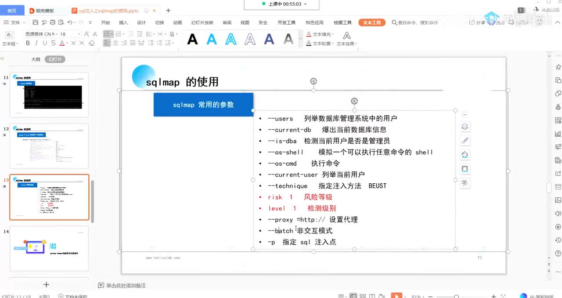This screenshot has width=562, height=298.
Task: Open the 文本填充 text fill dropdown
Action: (x=320, y=34)
